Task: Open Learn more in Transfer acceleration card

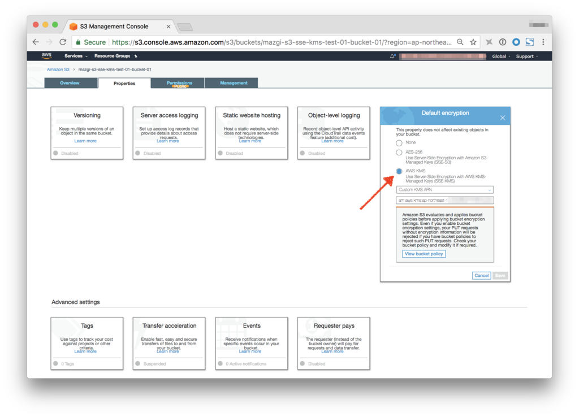Action: tap(167, 351)
